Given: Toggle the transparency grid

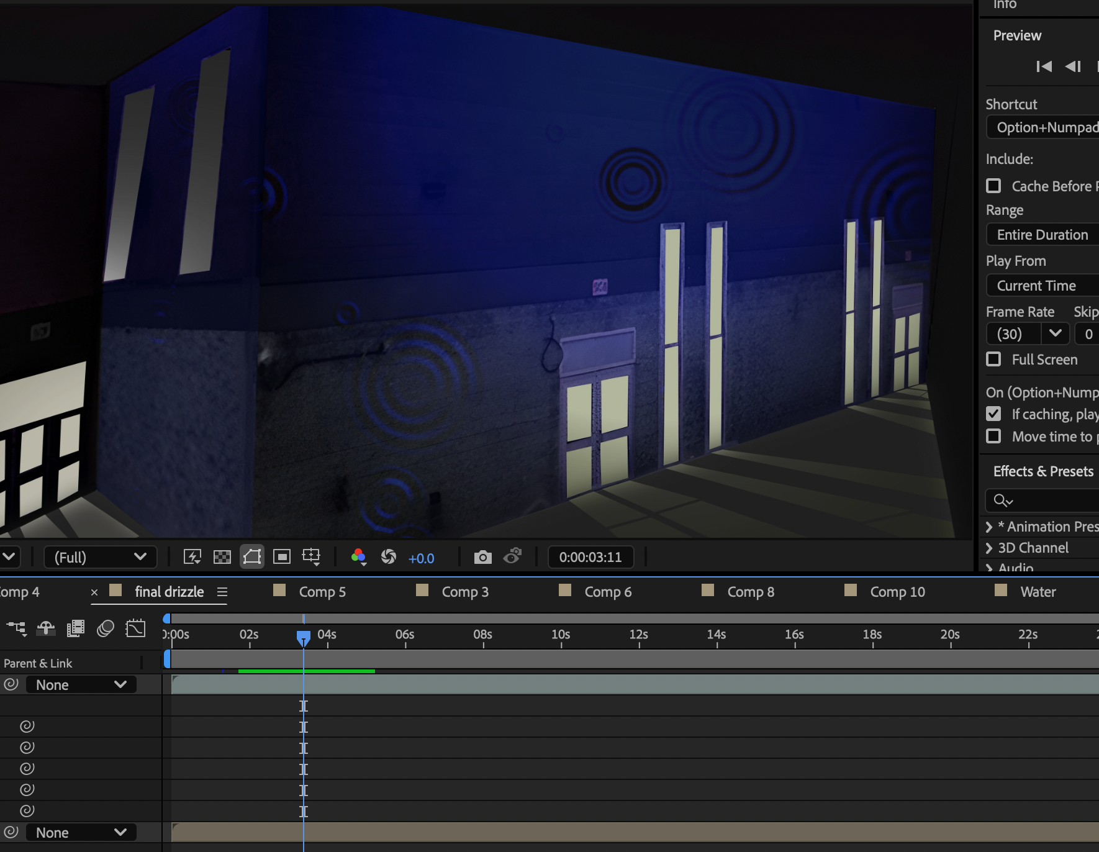Looking at the screenshot, I should pos(222,556).
